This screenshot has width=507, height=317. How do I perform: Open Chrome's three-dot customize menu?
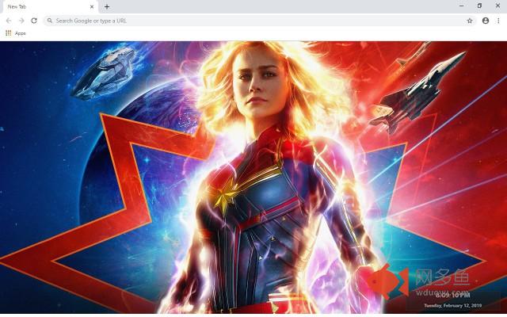tap(498, 21)
